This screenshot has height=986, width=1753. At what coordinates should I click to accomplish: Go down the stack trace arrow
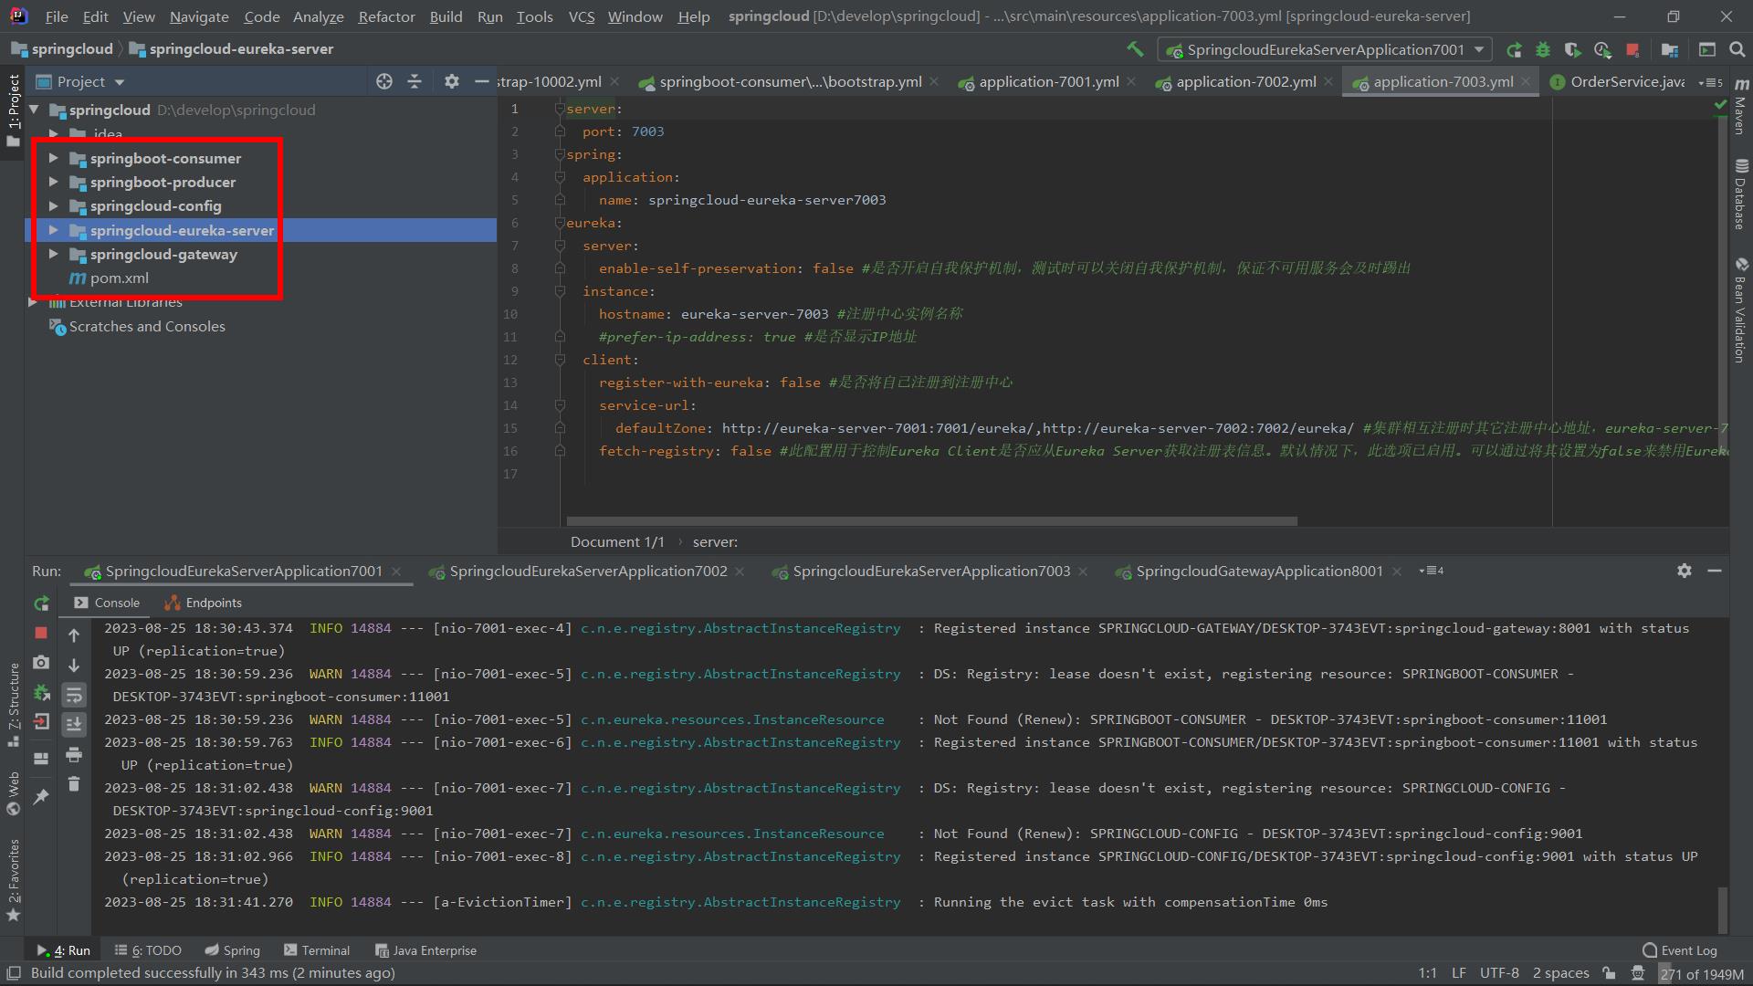(x=74, y=666)
